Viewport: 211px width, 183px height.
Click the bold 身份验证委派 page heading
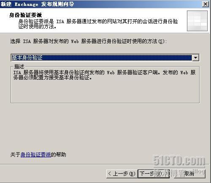click(x=25, y=15)
